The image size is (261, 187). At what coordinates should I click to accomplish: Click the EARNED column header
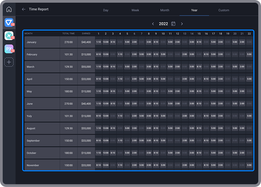[86, 34]
